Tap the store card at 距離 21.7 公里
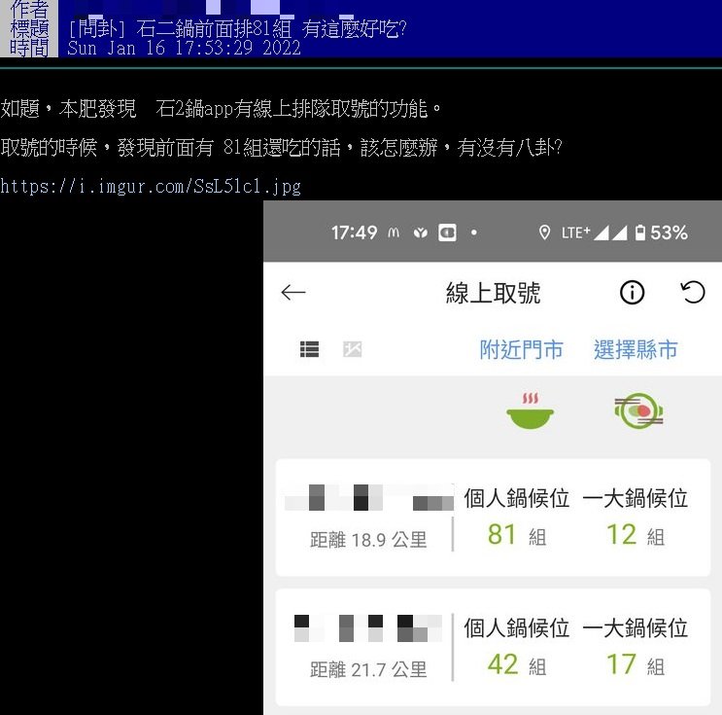Screen dimensions: 722x715 coord(493,647)
